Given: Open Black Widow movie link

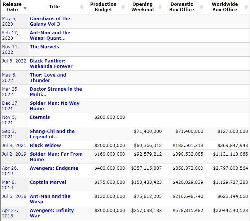Looking at the screenshot, I should pyautogui.click(x=45, y=146).
